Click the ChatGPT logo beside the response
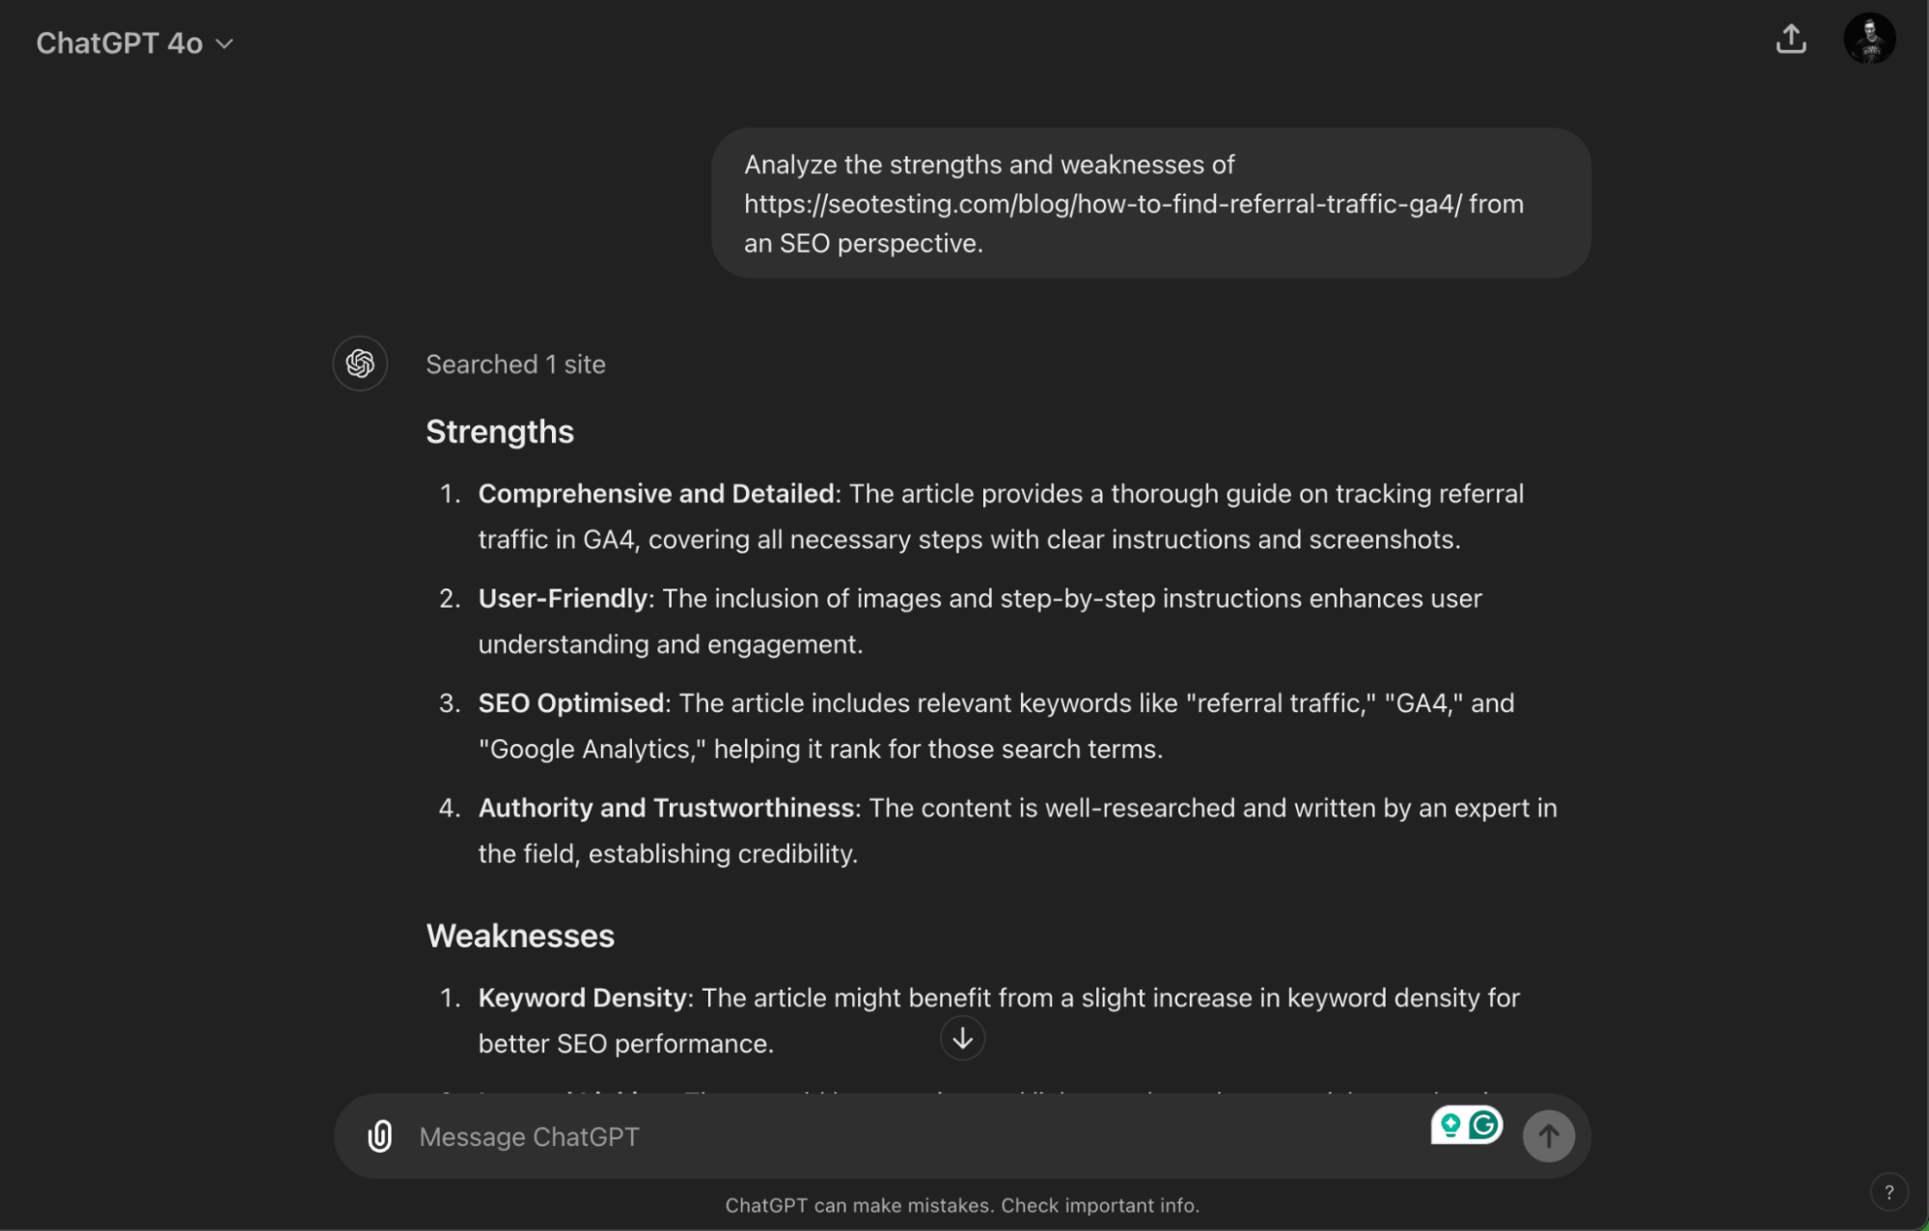The width and height of the screenshot is (1929, 1231). pyautogui.click(x=359, y=364)
